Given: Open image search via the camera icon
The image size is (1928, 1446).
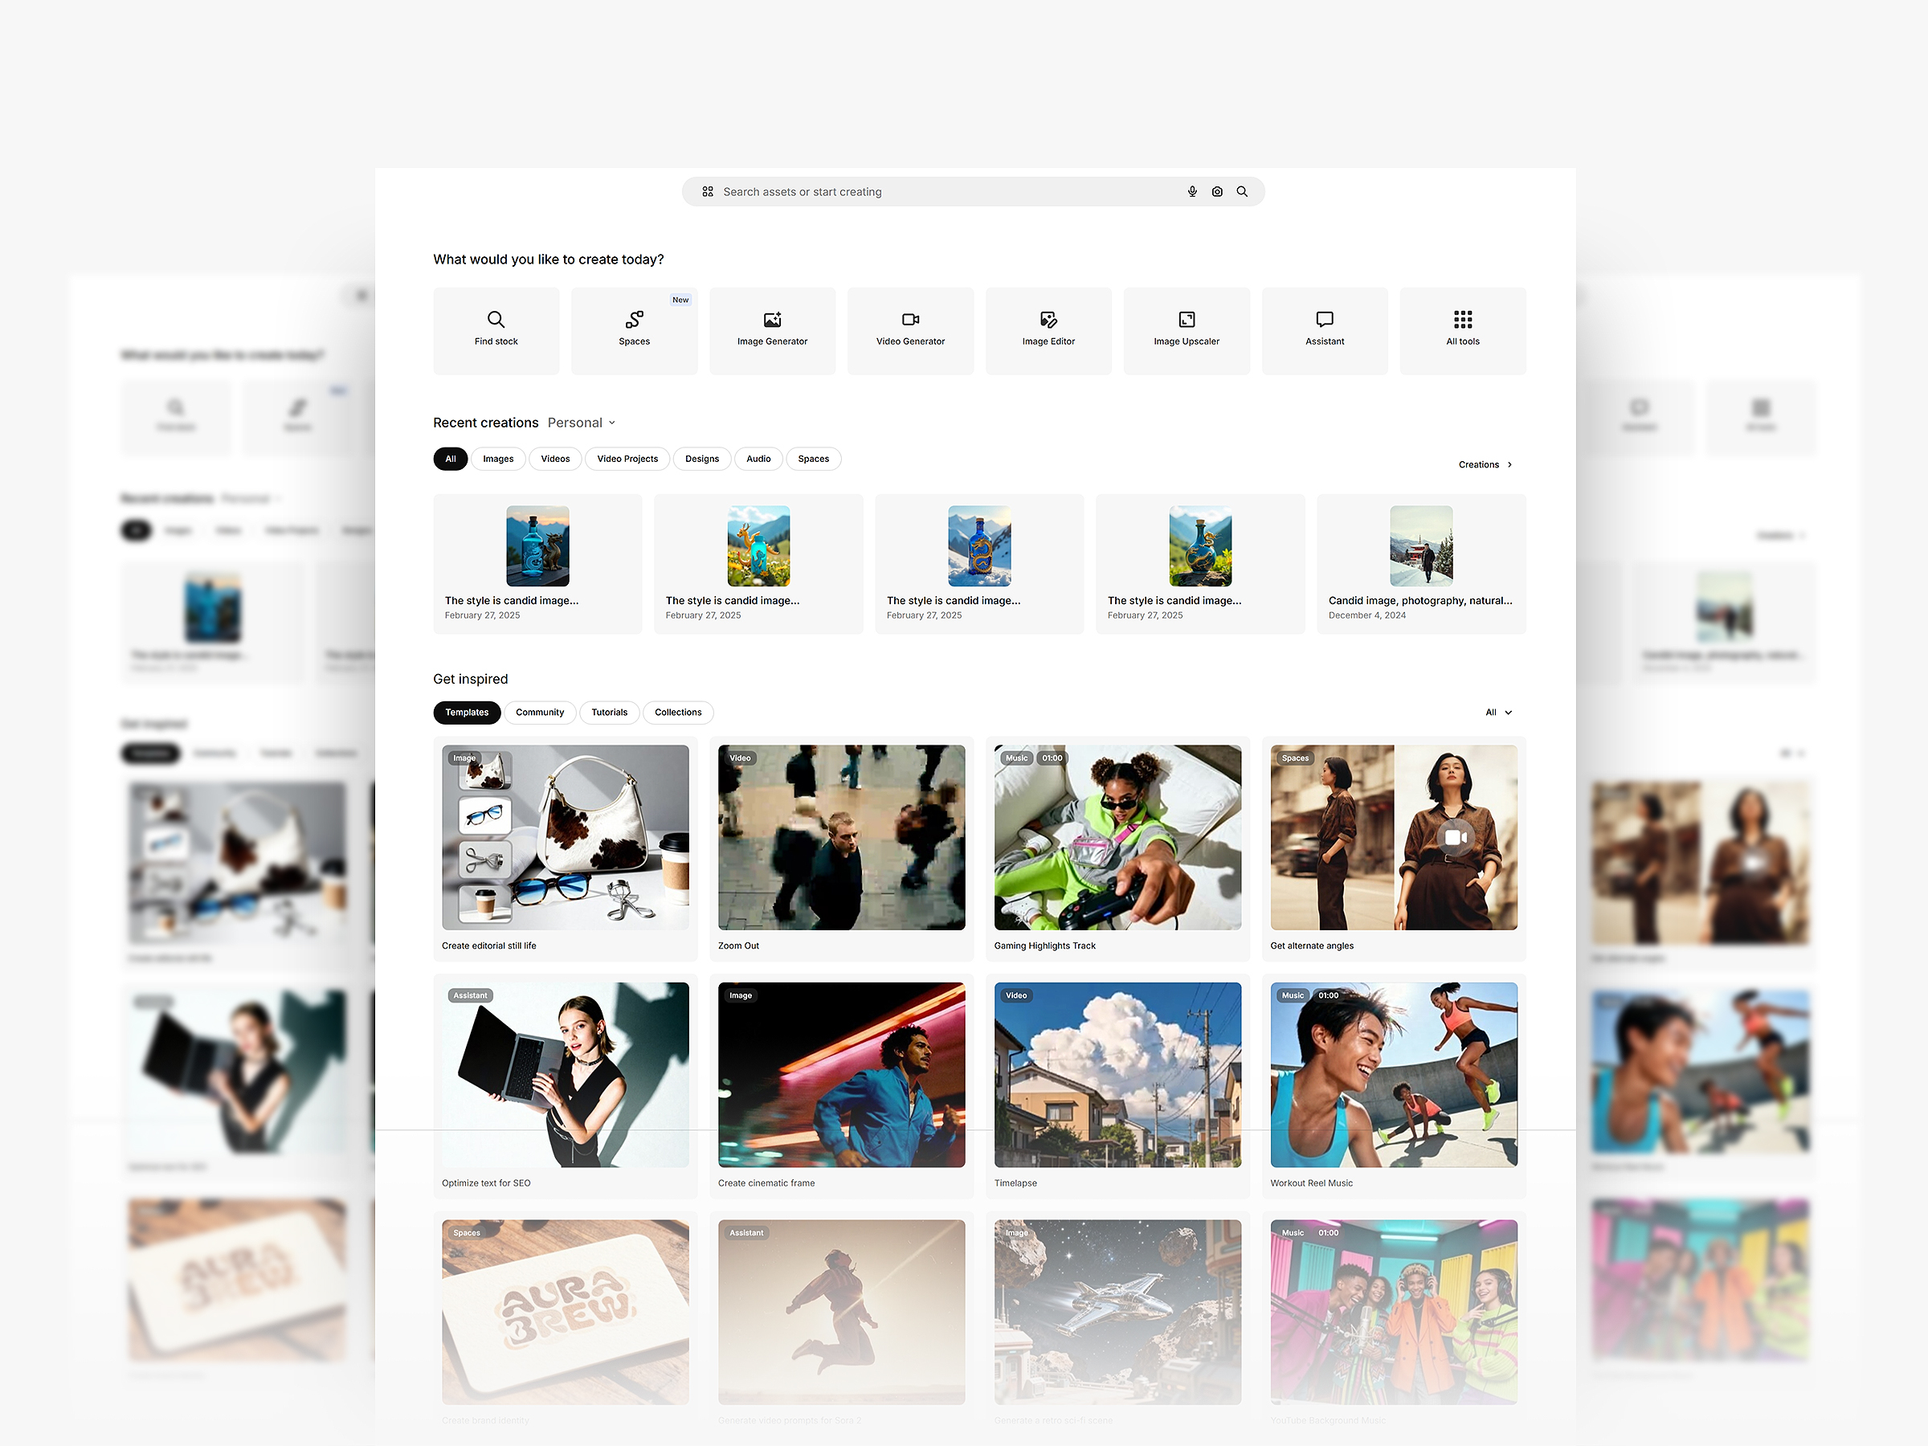Looking at the screenshot, I should pos(1217,191).
